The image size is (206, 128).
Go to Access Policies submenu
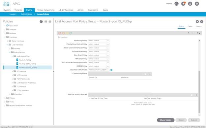click(x=43, y=14)
